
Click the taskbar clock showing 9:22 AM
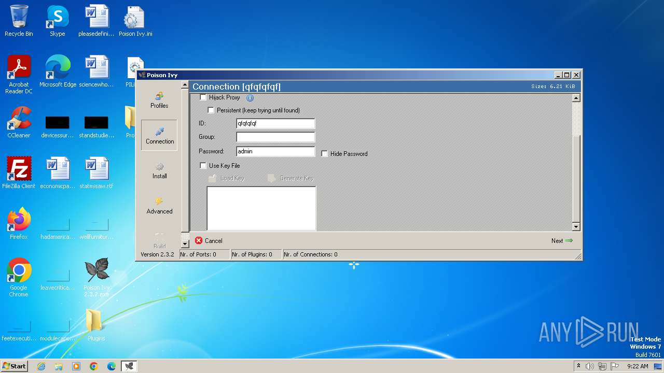point(638,366)
